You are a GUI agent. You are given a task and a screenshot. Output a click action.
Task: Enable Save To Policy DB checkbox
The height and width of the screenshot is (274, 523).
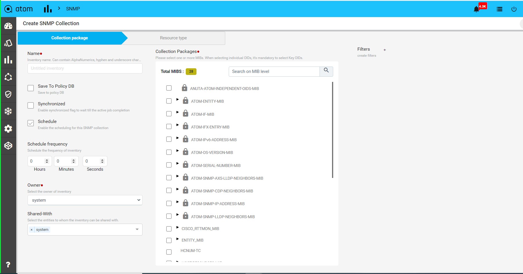point(30,88)
